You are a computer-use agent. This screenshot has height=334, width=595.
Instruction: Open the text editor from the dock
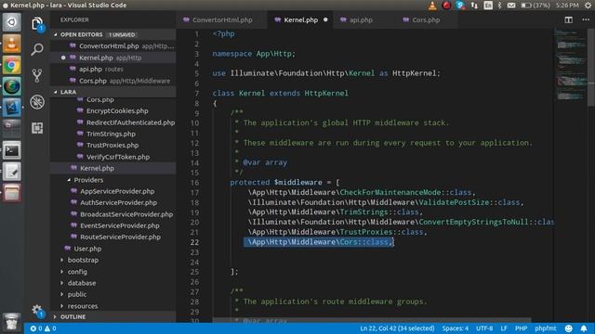(12, 172)
